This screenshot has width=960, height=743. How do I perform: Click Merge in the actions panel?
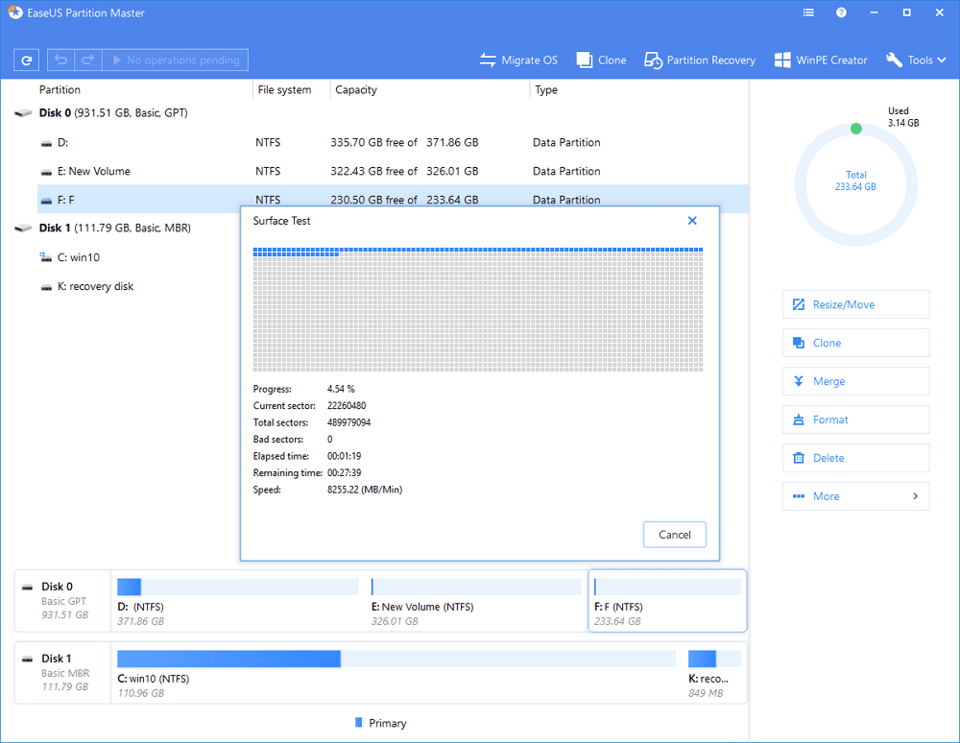(855, 381)
